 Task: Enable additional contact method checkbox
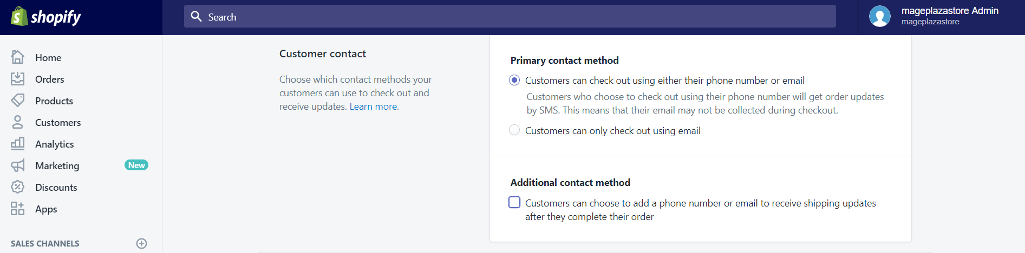coord(514,202)
